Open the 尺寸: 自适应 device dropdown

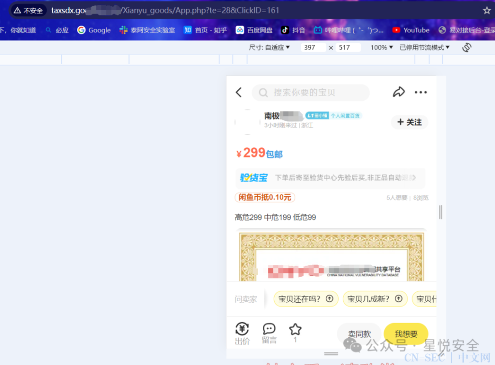coord(269,48)
